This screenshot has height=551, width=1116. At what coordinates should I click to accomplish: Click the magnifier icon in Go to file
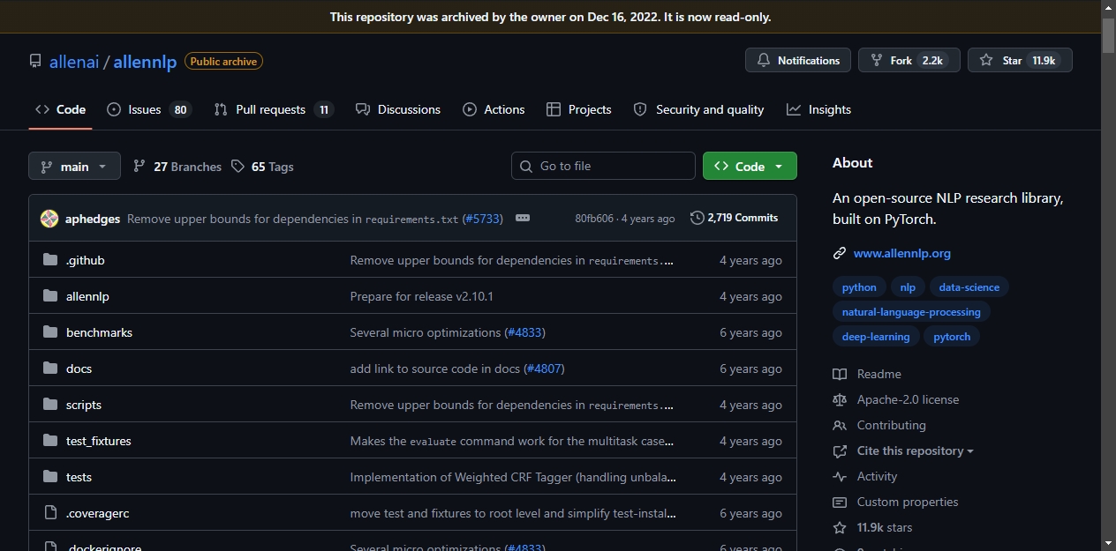pyautogui.click(x=526, y=167)
